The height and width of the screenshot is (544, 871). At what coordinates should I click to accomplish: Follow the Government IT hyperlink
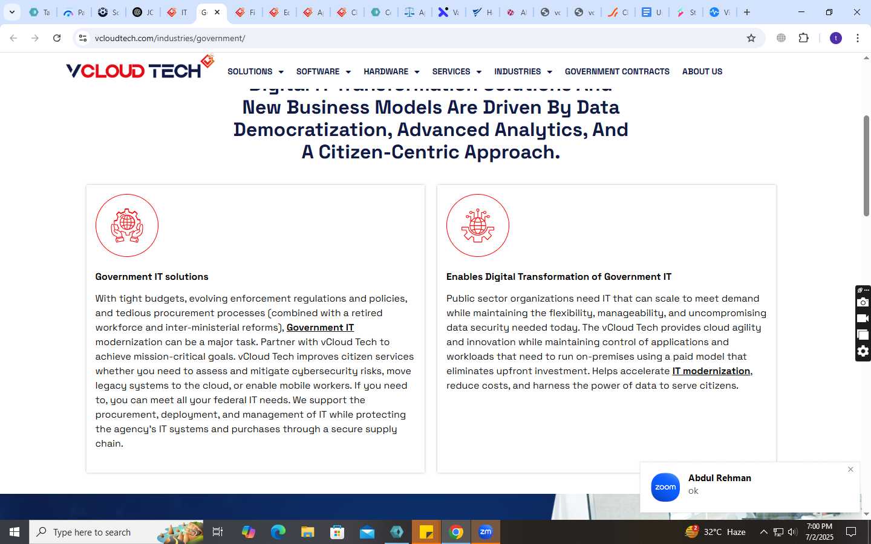[320, 328]
